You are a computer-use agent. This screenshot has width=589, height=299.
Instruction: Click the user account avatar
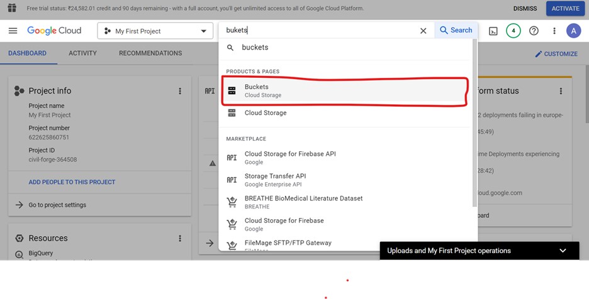pyautogui.click(x=573, y=31)
